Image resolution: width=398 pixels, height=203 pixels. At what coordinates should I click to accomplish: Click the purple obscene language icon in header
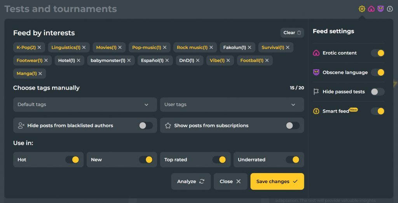point(381,9)
